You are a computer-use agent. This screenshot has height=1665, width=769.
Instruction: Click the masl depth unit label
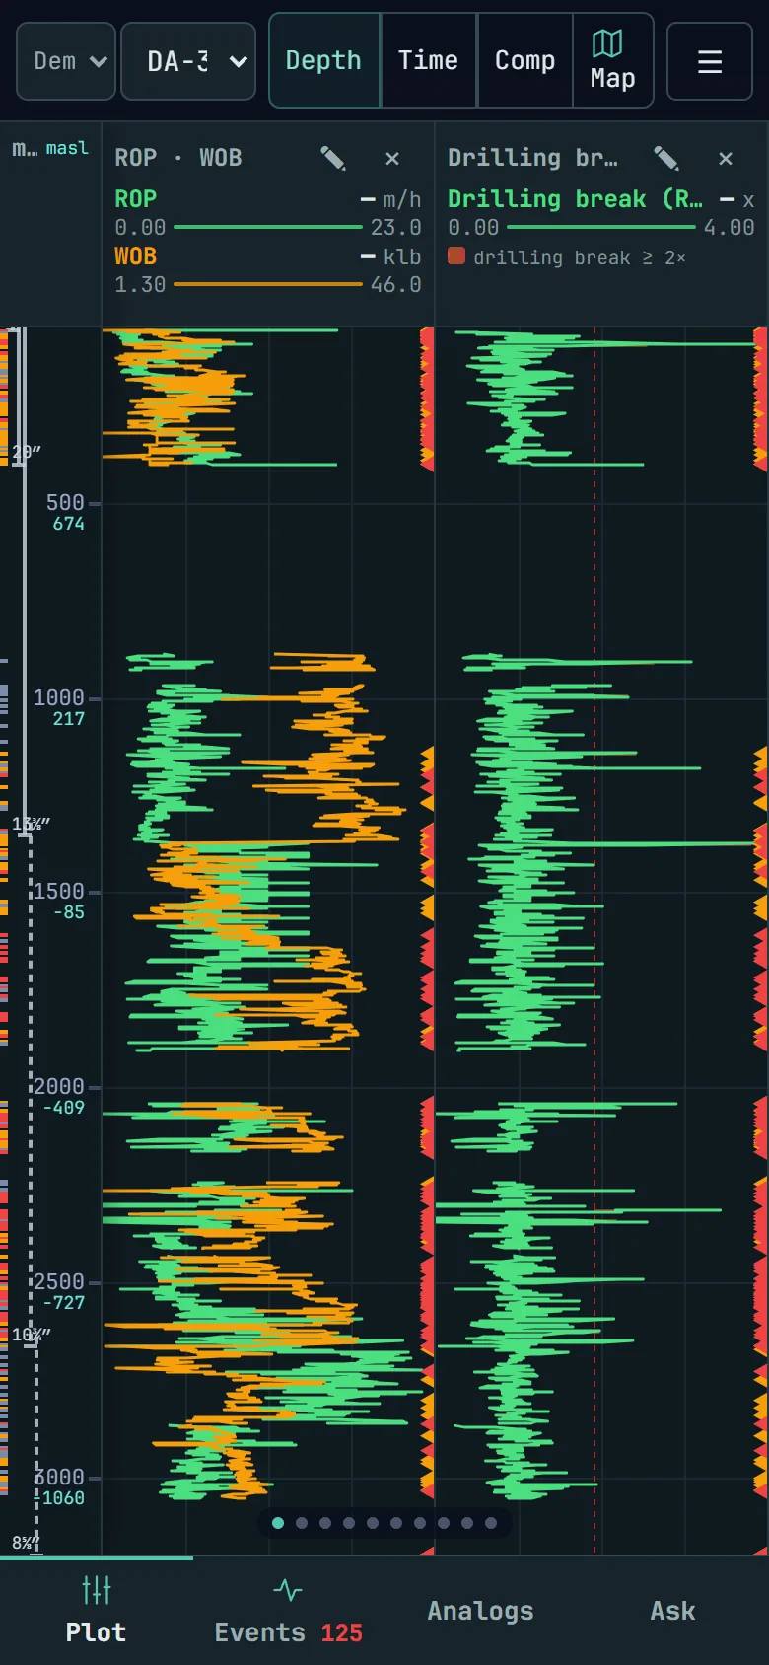pos(67,148)
